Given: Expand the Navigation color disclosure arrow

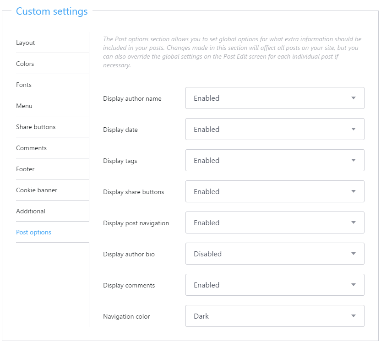Looking at the screenshot, I should coord(353,316).
